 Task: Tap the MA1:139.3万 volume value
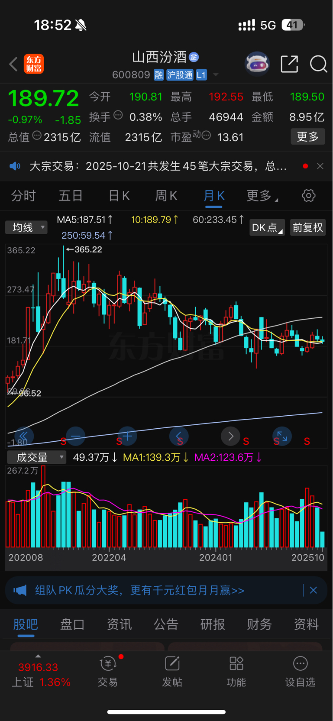coord(156,457)
